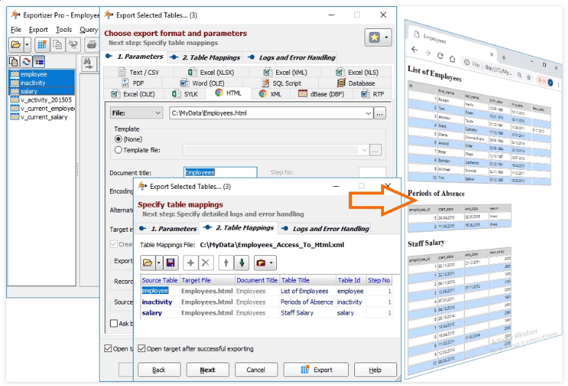Viewport: 568px width, 386px height.
Task: Open the mappings file folder icon in front dialog
Action: coord(148,263)
